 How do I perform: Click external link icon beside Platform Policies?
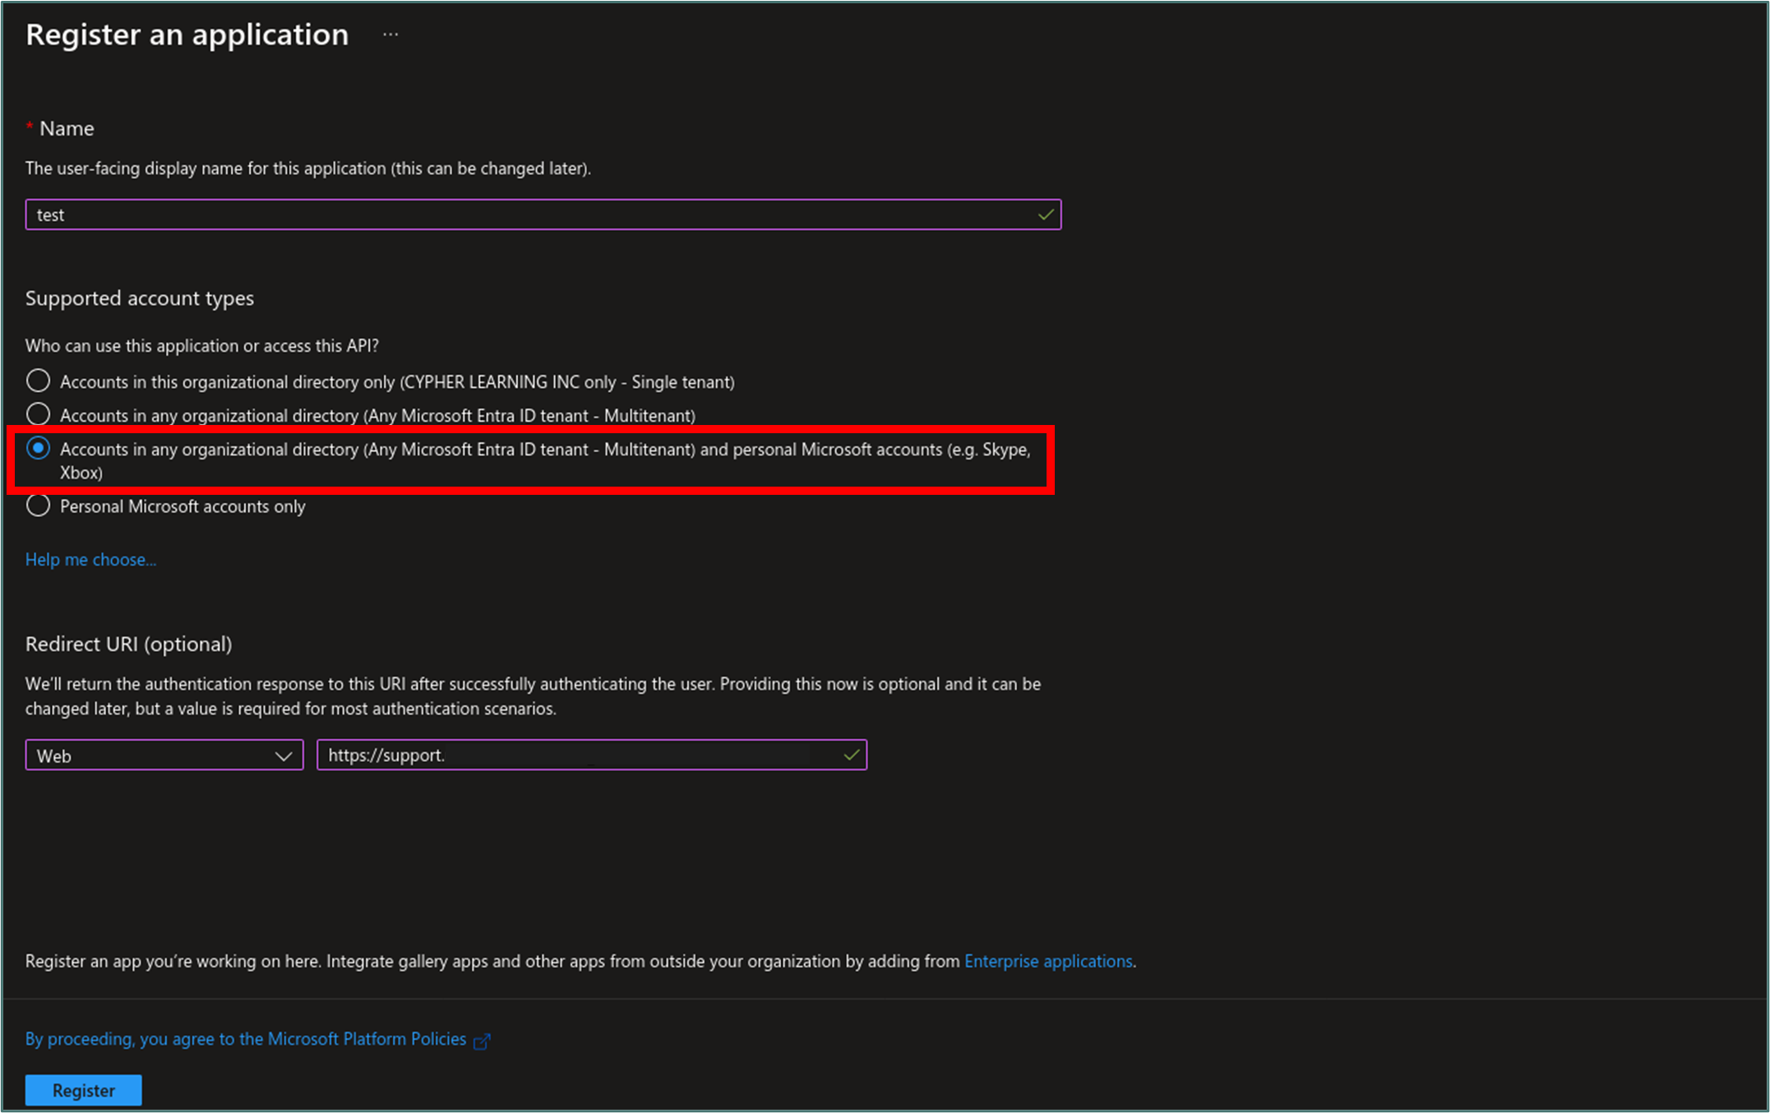tap(483, 1041)
